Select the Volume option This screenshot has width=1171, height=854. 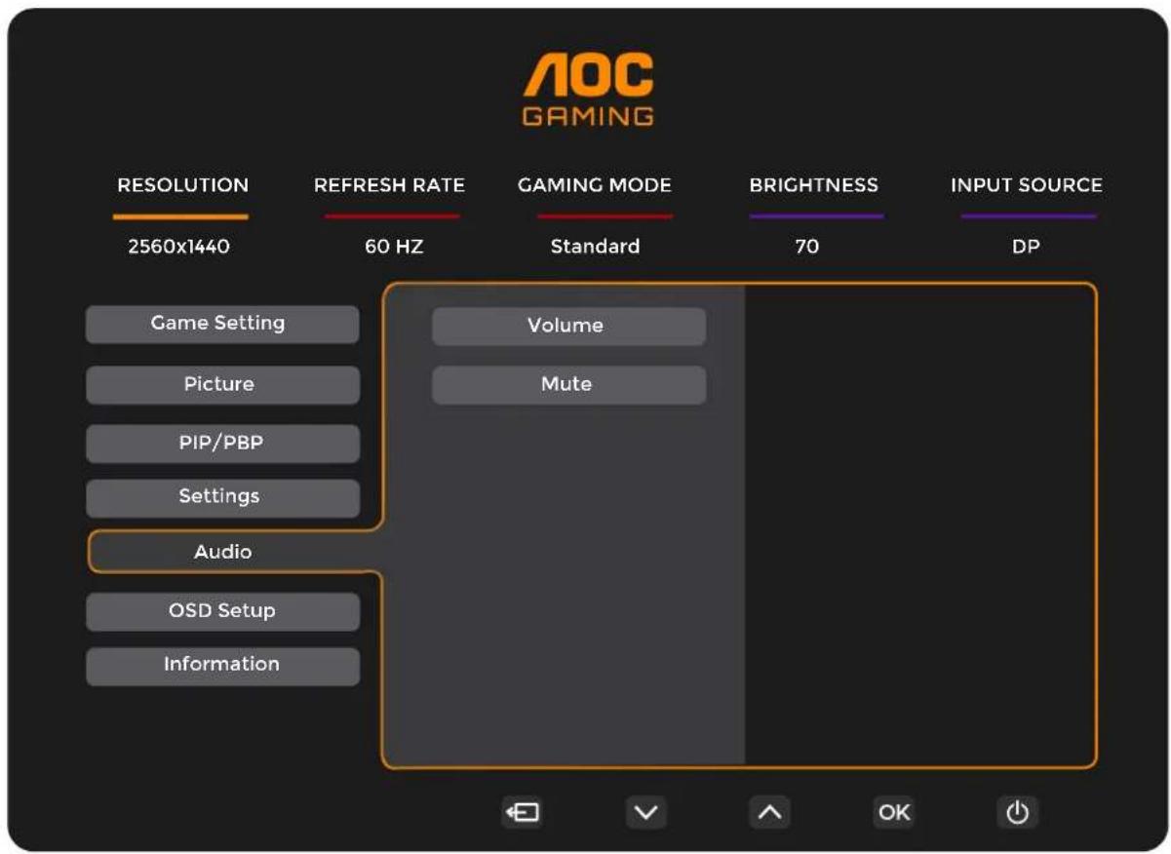click(x=568, y=326)
